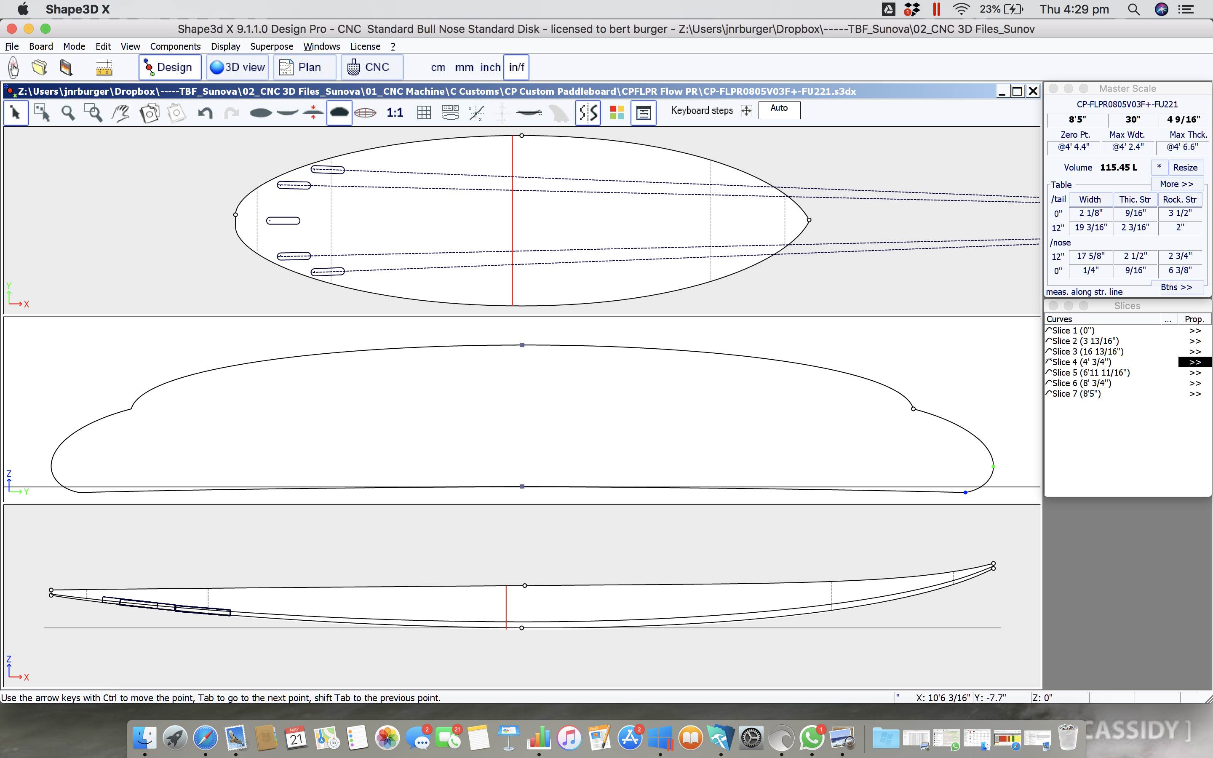Enable the Auto keyboard steps mode

779,109
